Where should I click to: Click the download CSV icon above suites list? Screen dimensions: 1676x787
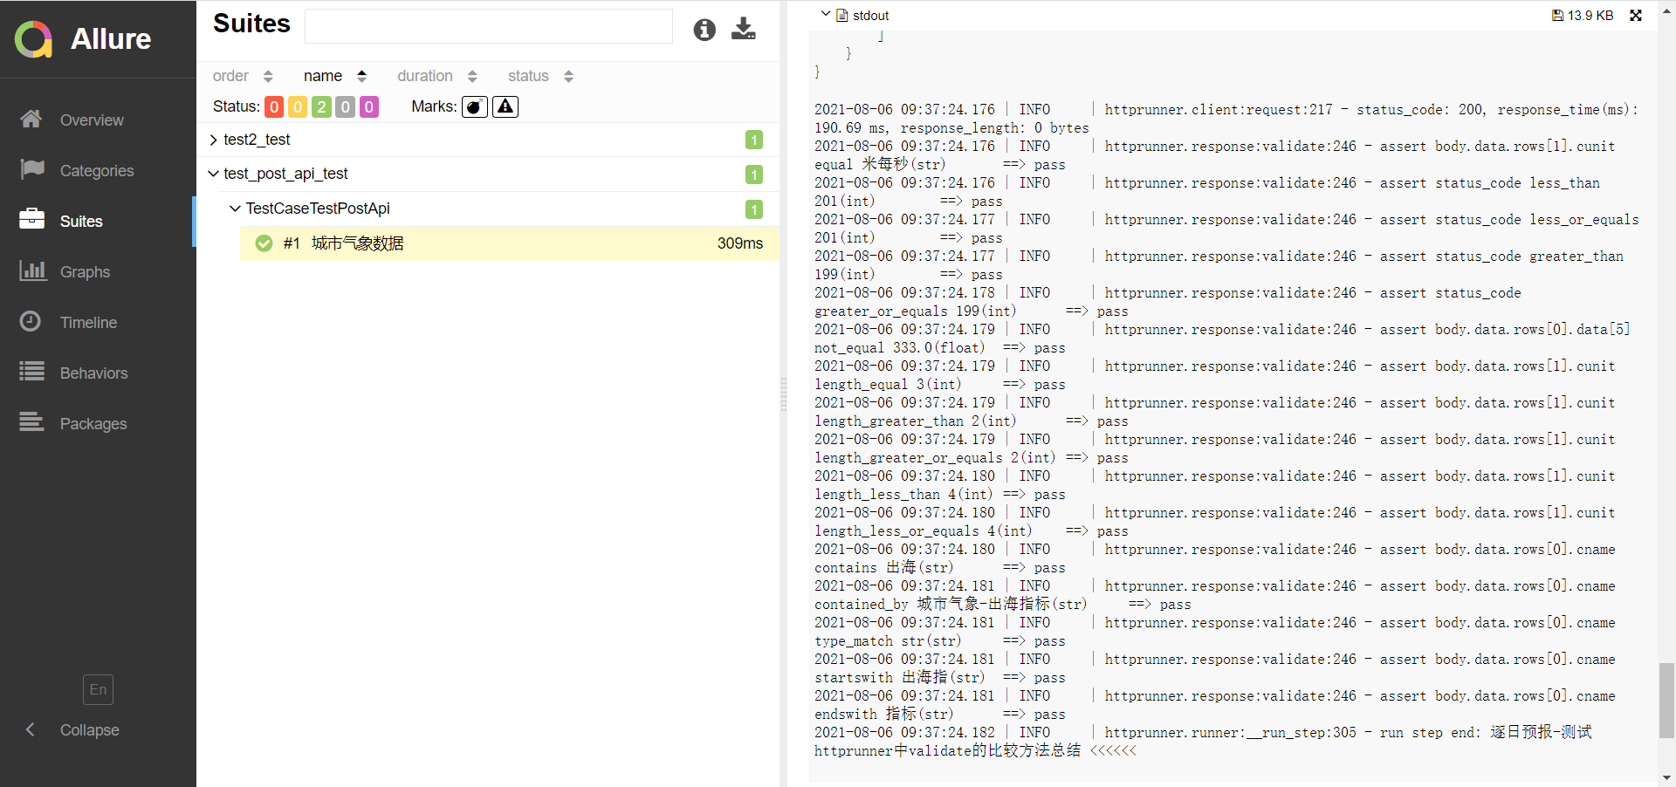[744, 30]
